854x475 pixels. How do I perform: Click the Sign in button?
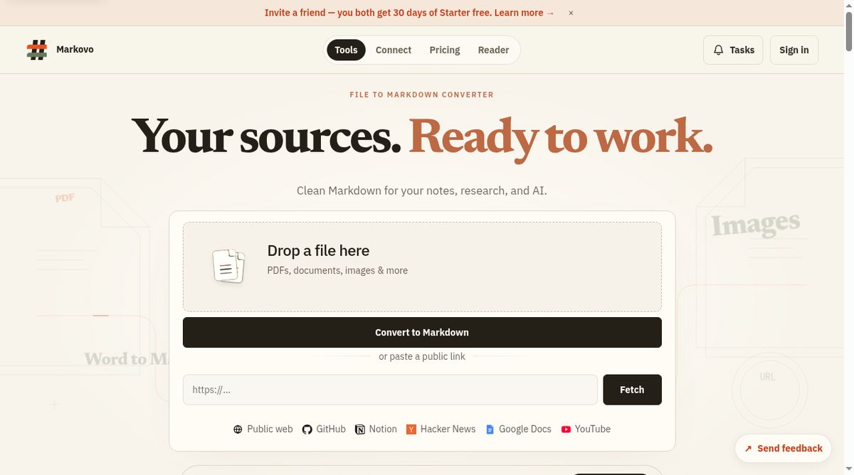794,50
